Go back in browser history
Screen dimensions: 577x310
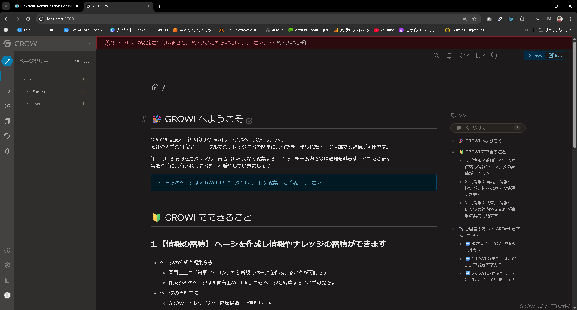(x=7, y=19)
